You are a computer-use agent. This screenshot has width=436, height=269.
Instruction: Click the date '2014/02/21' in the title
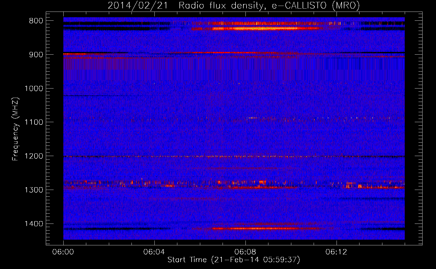click(x=138, y=5)
